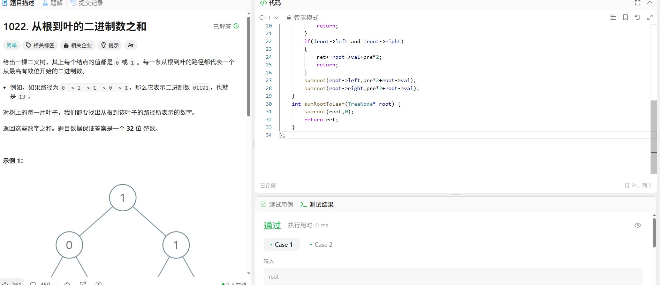Image resolution: width=660 pixels, height=285 pixels.
Task: Click the sumroot(root->left,...) line 27 code
Action: (360, 80)
